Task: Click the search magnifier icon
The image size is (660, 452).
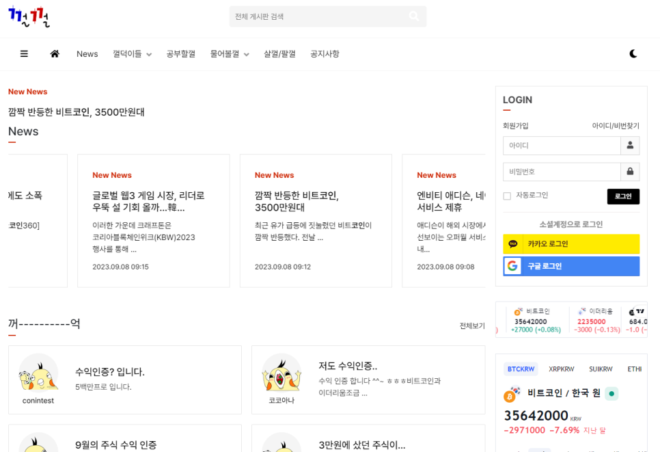Action: tap(414, 16)
